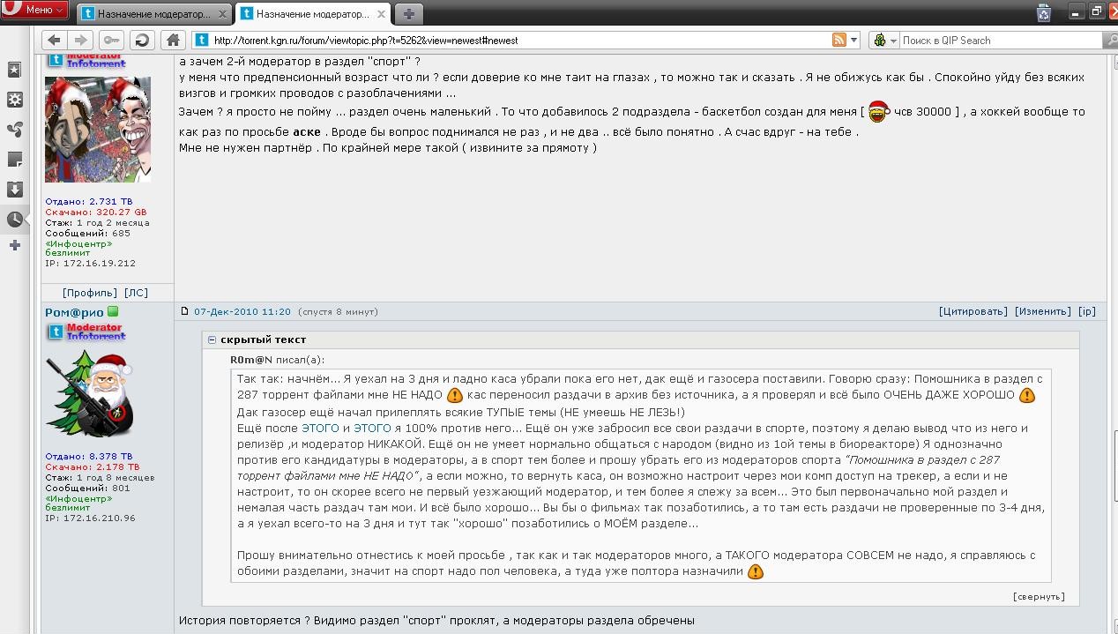Click the RSS feed icon in address bar
Viewport: 1118px width, 634px height.
pyautogui.click(x=839, y=40)
